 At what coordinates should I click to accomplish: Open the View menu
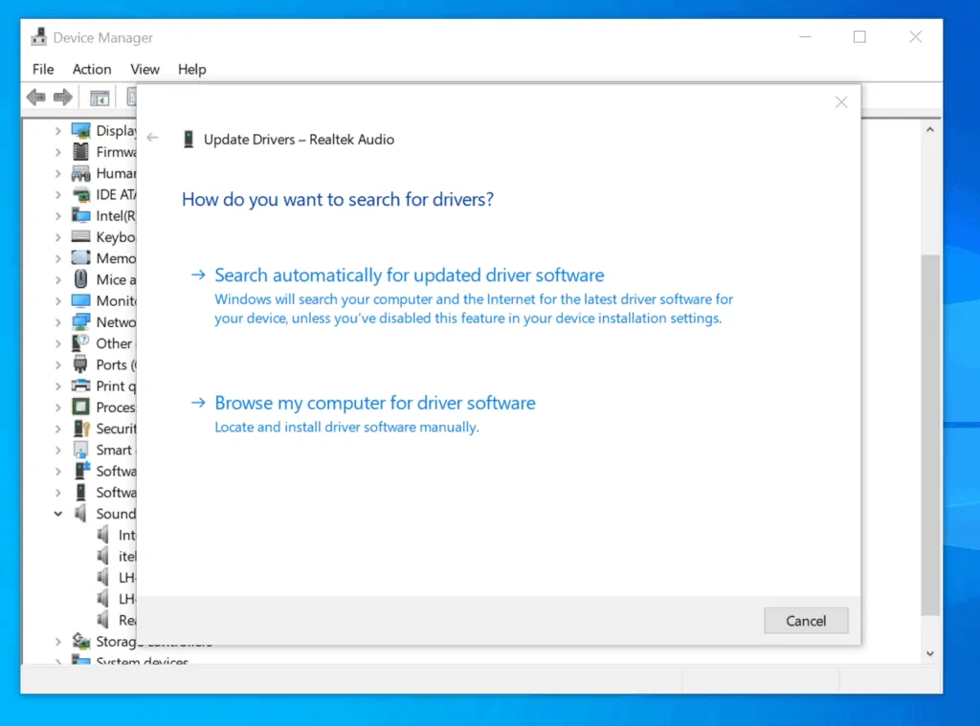[x=145, y=69]
